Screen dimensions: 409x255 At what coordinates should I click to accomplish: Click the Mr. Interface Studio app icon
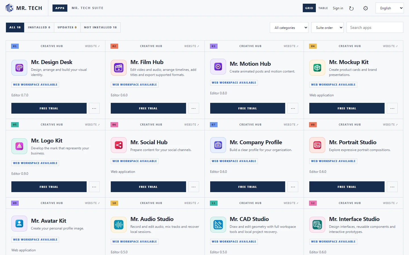[317, 225]
